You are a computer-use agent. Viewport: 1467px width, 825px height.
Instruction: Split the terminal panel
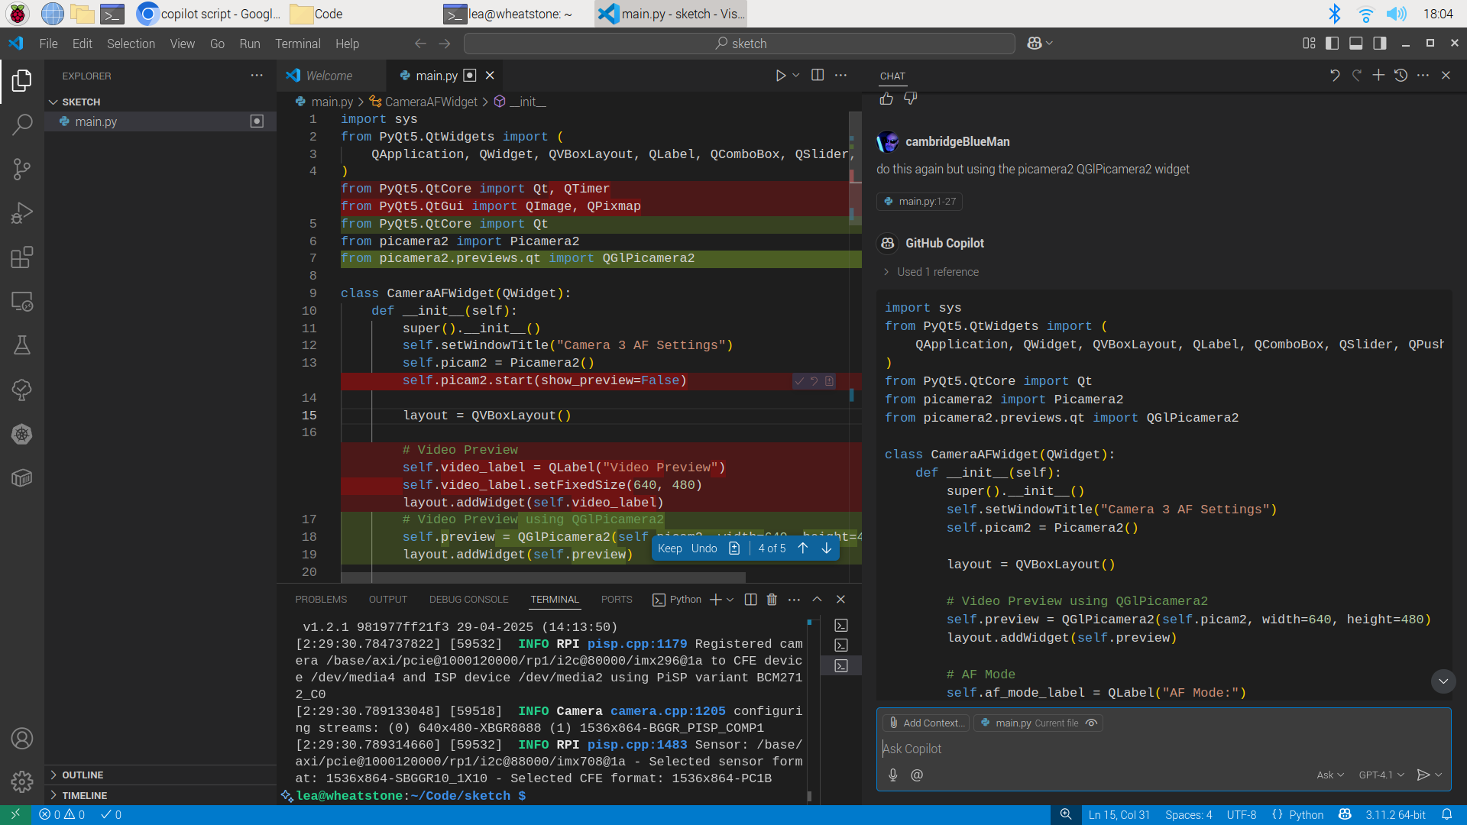[750, 600]
